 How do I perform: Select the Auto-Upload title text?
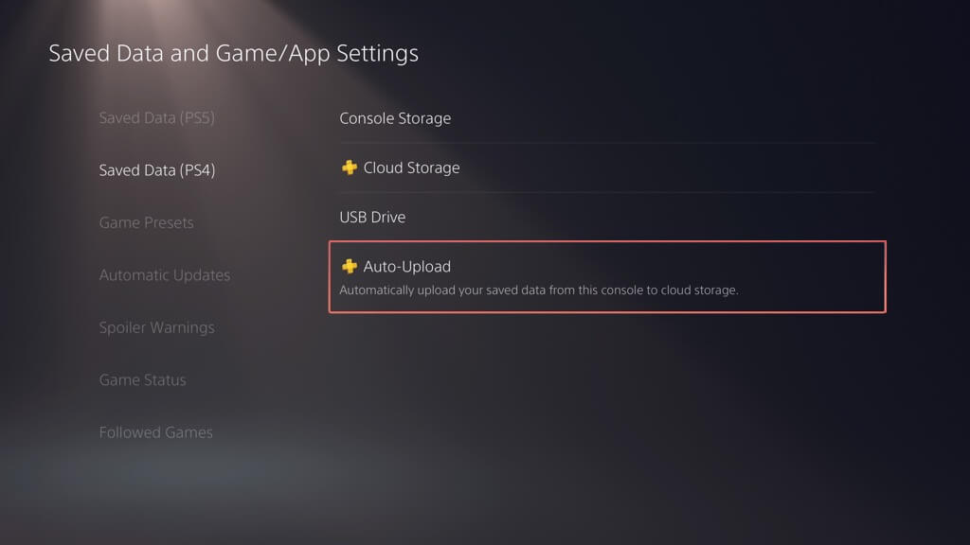406,267
